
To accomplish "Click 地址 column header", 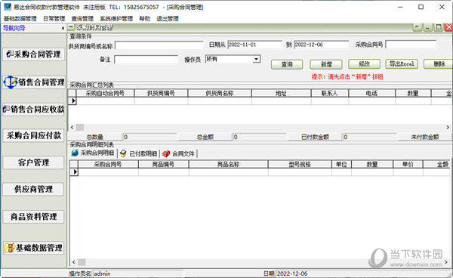I will [x=281, y=93].
